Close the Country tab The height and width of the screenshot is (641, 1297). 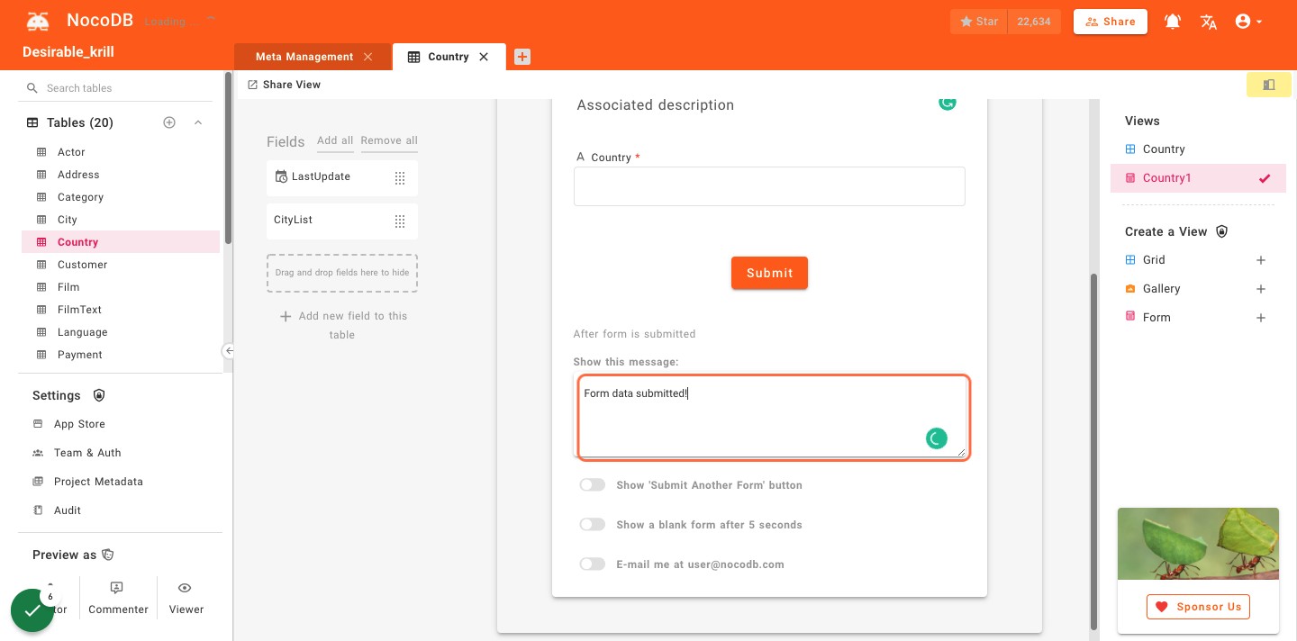(x=484, y=57)
